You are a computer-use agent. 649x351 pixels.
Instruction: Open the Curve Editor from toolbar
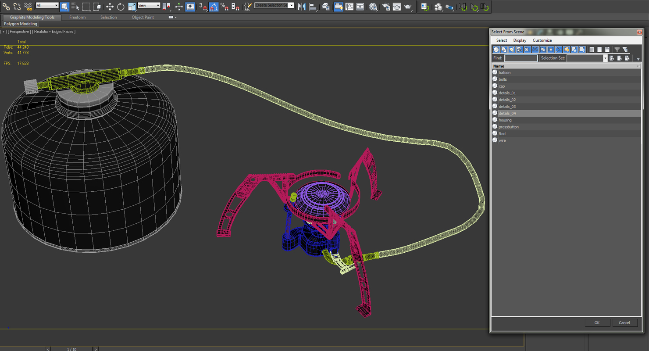click(349, 7)
